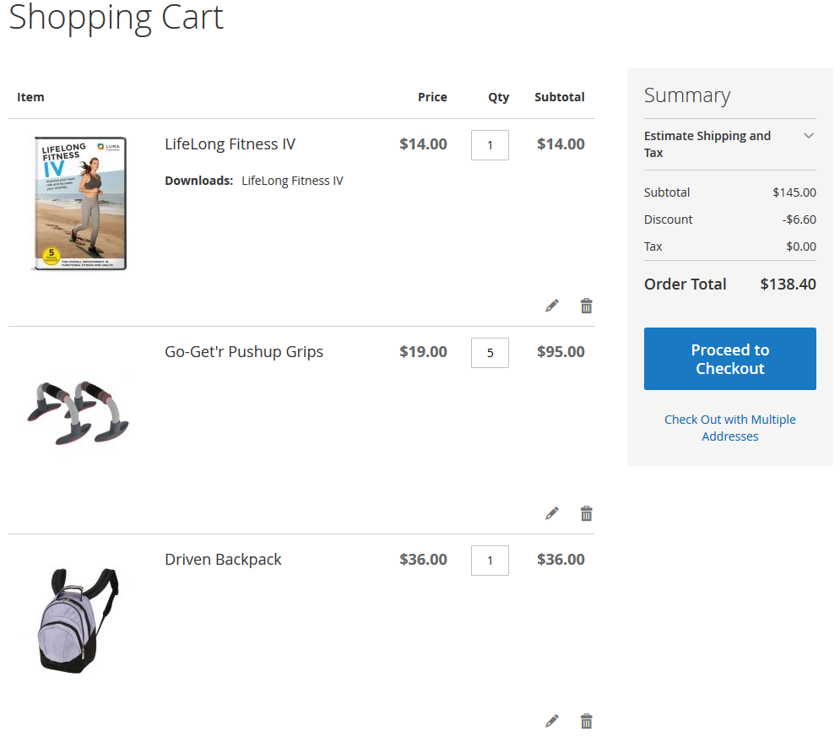Edit the Driven Backpack item
The height and width of the screenshot is (737, 840).
[552, 721]
